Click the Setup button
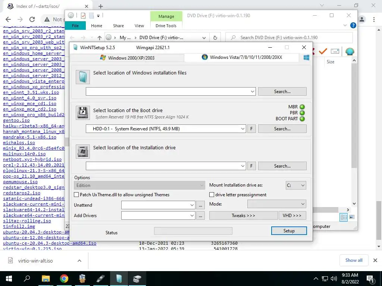This screenshot has height=286, width=382. tap(289, 231)
